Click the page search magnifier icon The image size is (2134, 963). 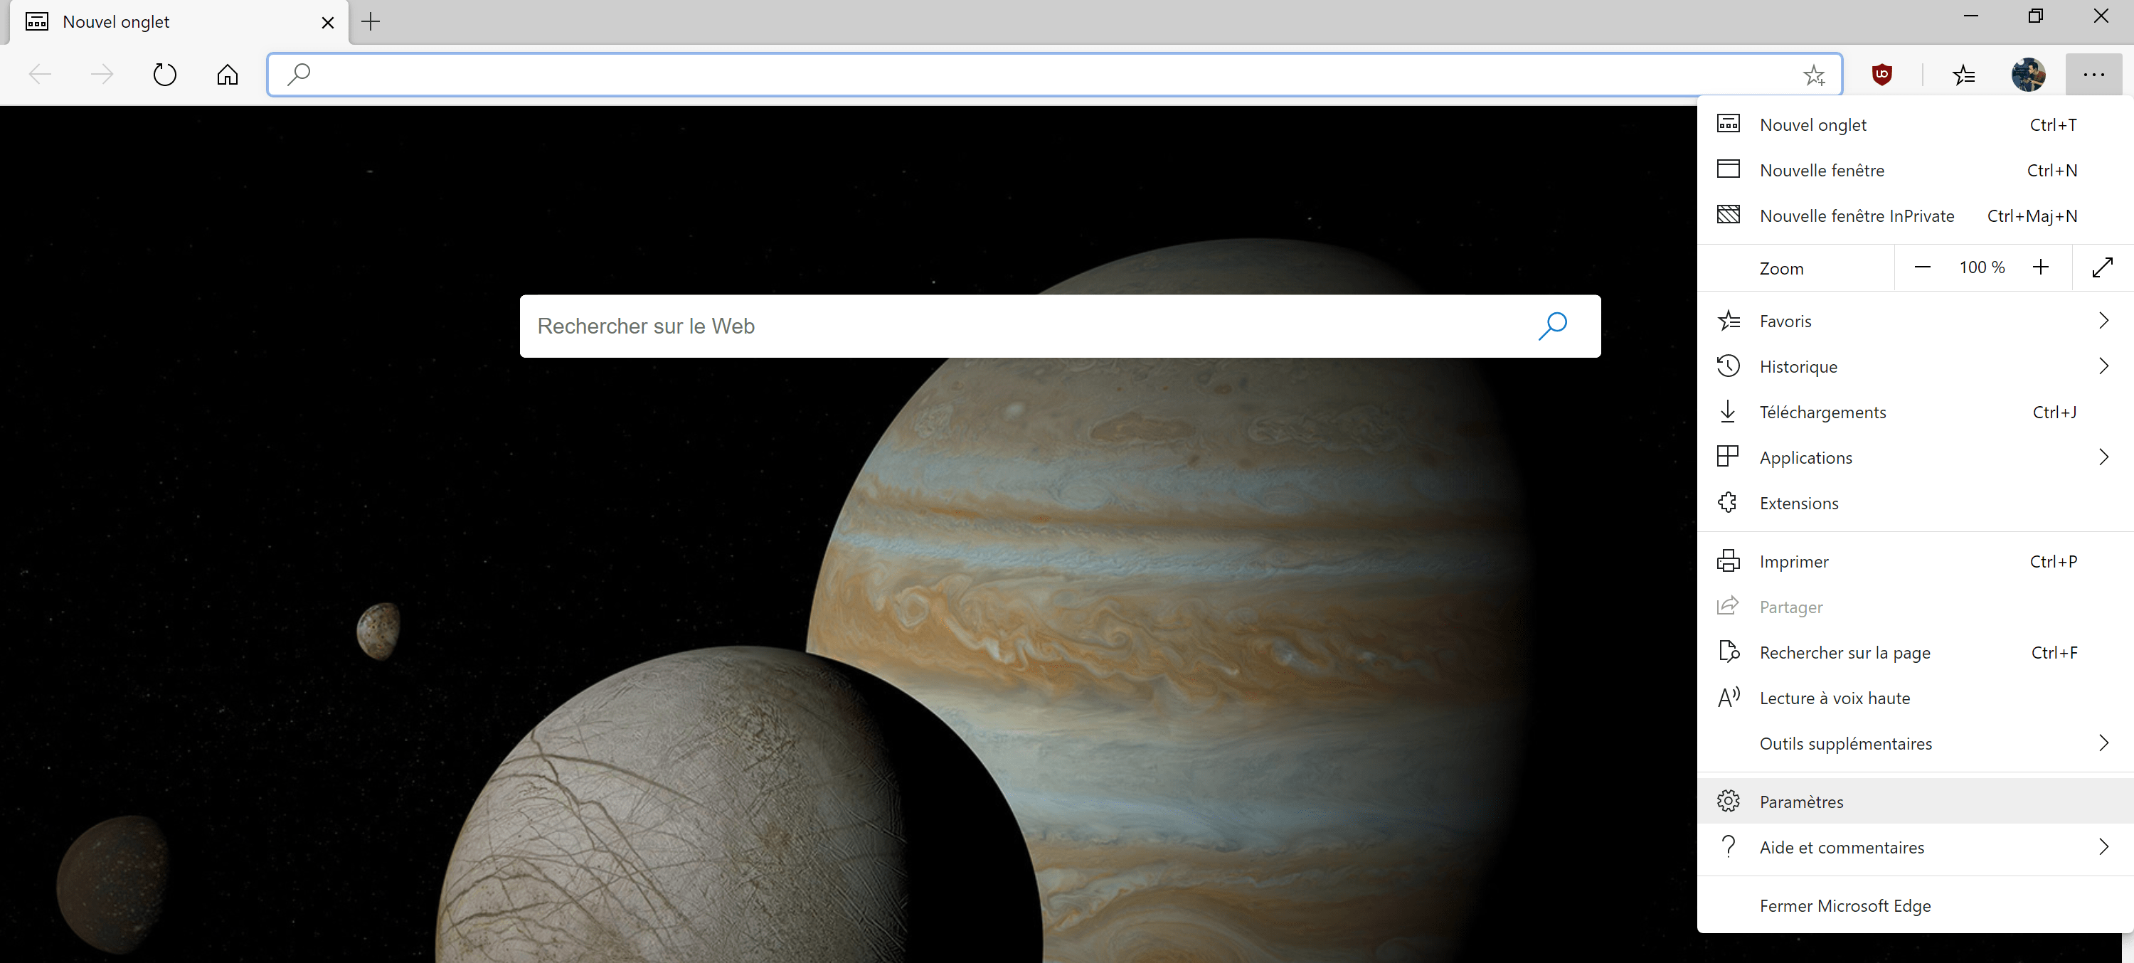point(1552,326)
